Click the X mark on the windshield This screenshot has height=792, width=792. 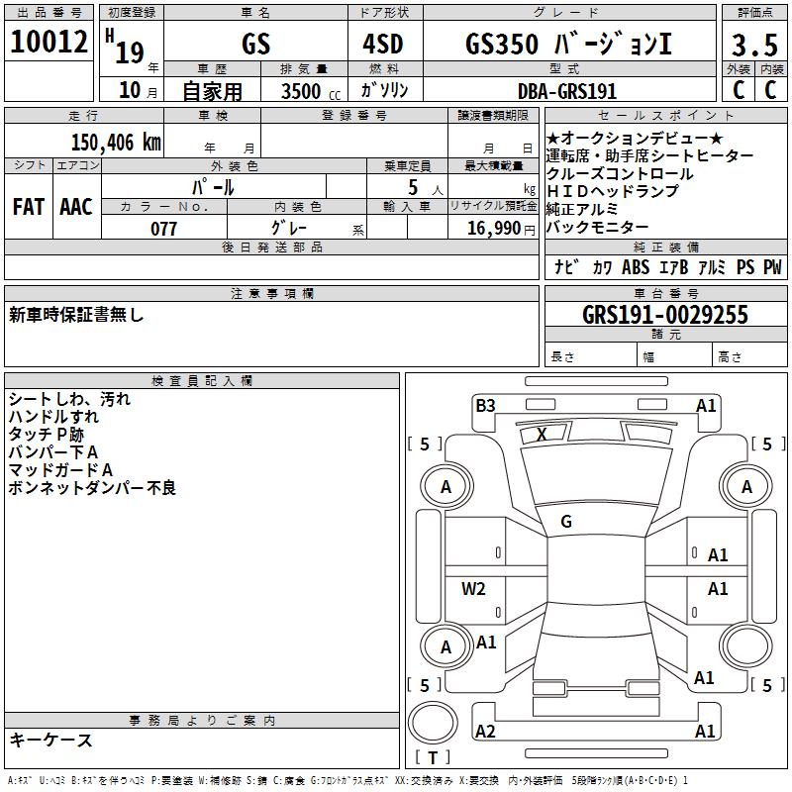[x=542, y=434]
